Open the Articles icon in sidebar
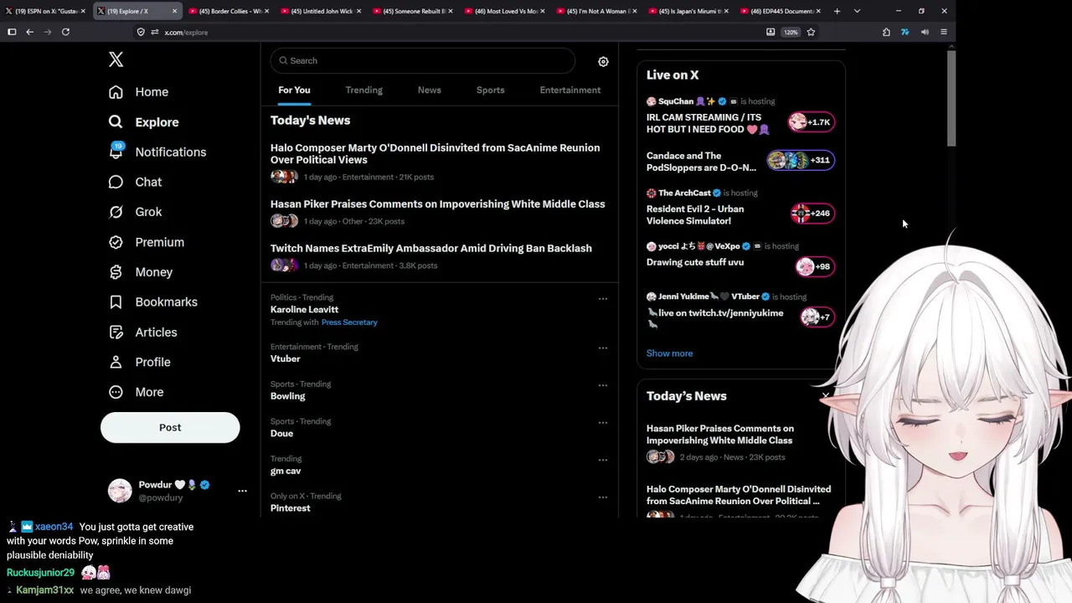Screen dimensions: 1072x603 (x=116, y=332)
